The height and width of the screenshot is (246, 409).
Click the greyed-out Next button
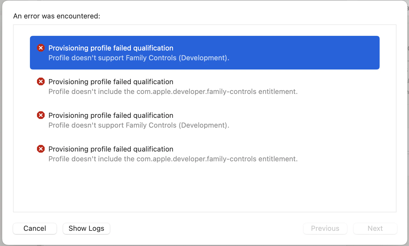[x=375, y=228]
